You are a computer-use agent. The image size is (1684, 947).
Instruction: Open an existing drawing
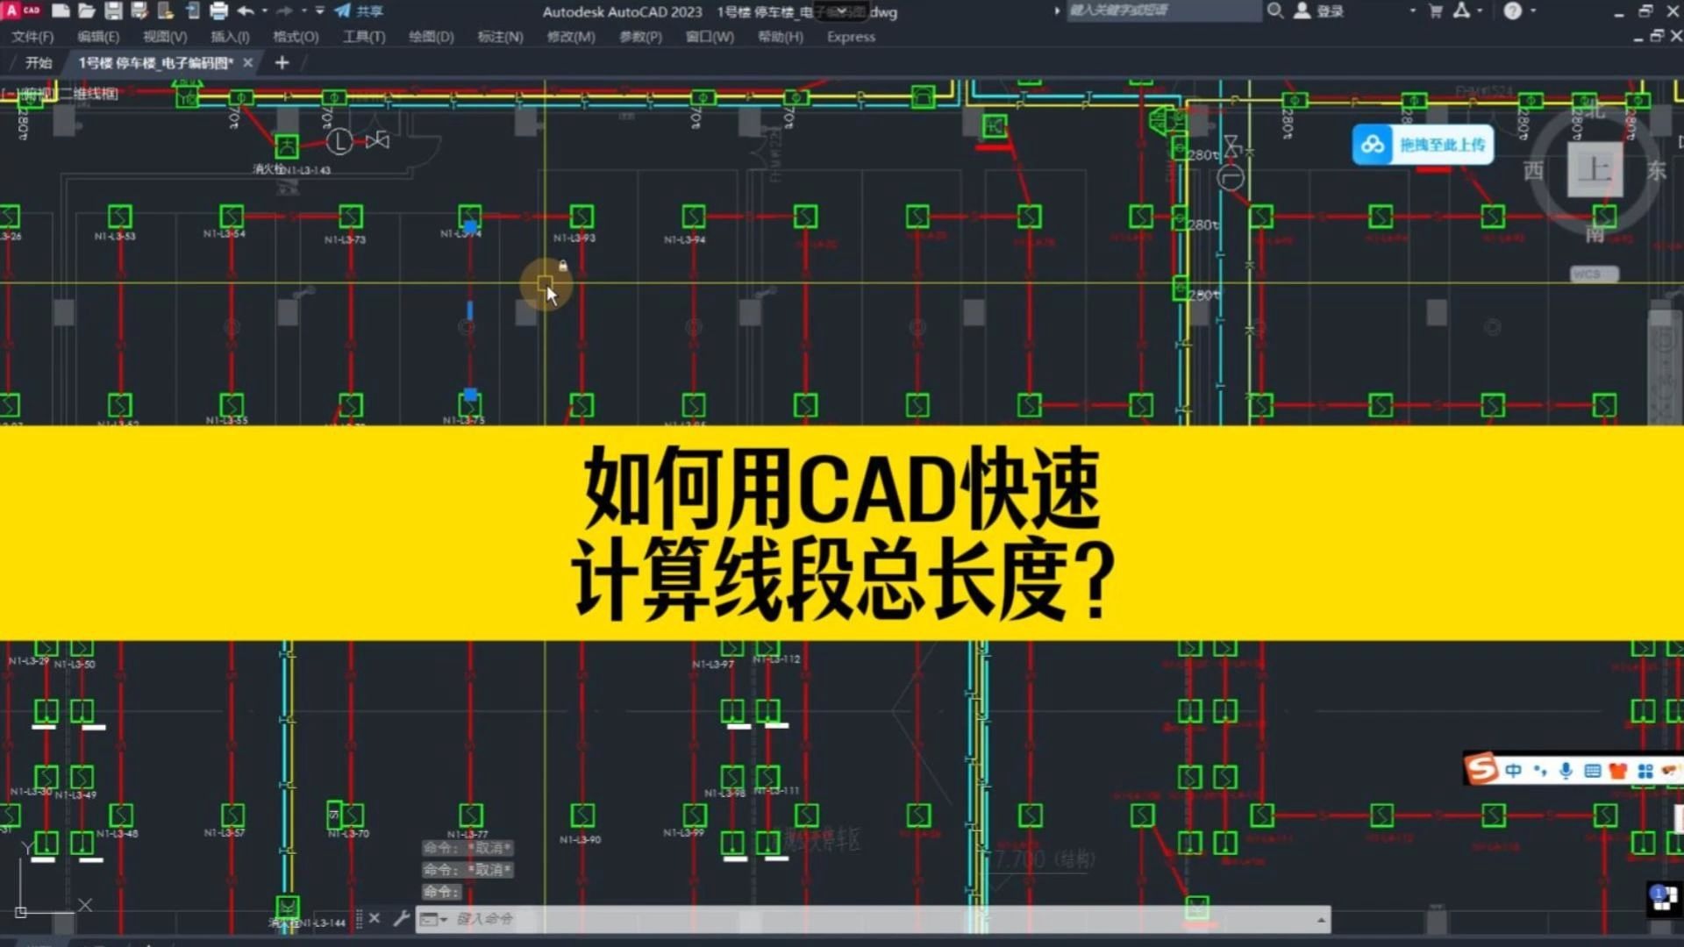[86, 12]
